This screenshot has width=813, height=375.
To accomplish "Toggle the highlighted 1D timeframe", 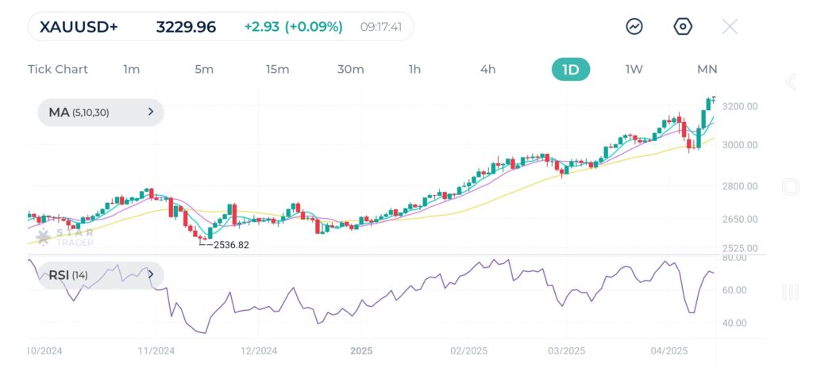I will point(571,70).
